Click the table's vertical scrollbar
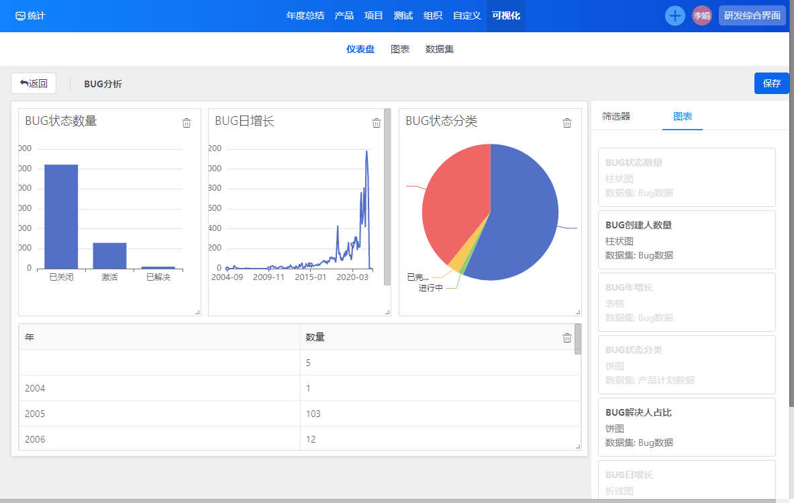Viewport: 794px width, 503px height. click(578, 340)
